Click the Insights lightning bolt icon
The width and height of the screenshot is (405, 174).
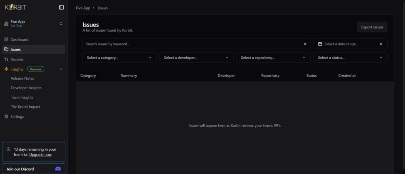click(x=6, y=69)
